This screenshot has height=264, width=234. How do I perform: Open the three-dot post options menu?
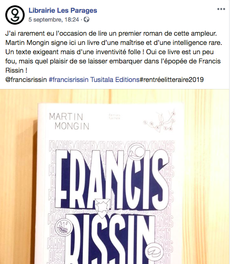point(221,9)
